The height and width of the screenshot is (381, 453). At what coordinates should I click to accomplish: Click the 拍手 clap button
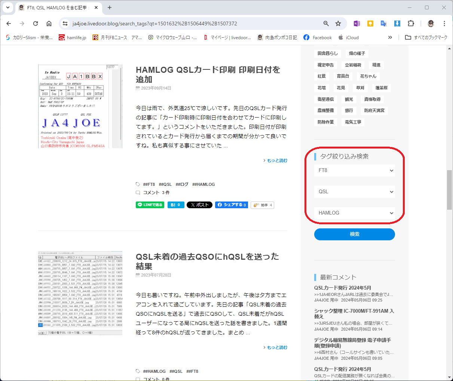pyautogui.click(x=263, y=205)
